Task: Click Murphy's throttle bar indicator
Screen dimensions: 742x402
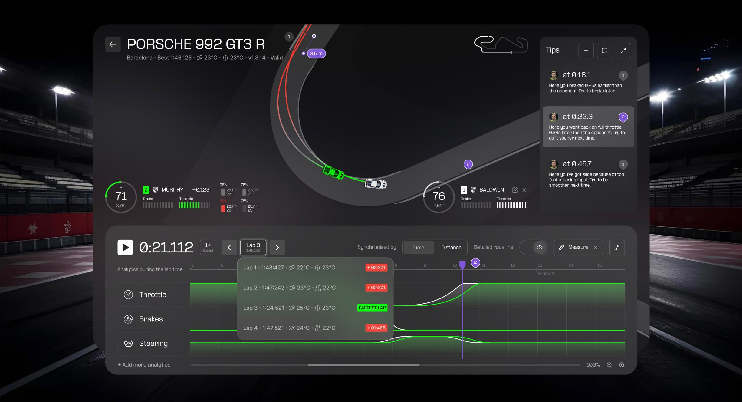Action: (x=194, y=205)
